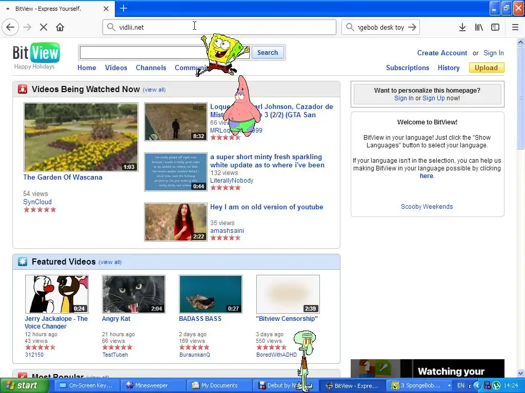
Task: Open the Scooby Weekends link
Action: coord(427,207)
